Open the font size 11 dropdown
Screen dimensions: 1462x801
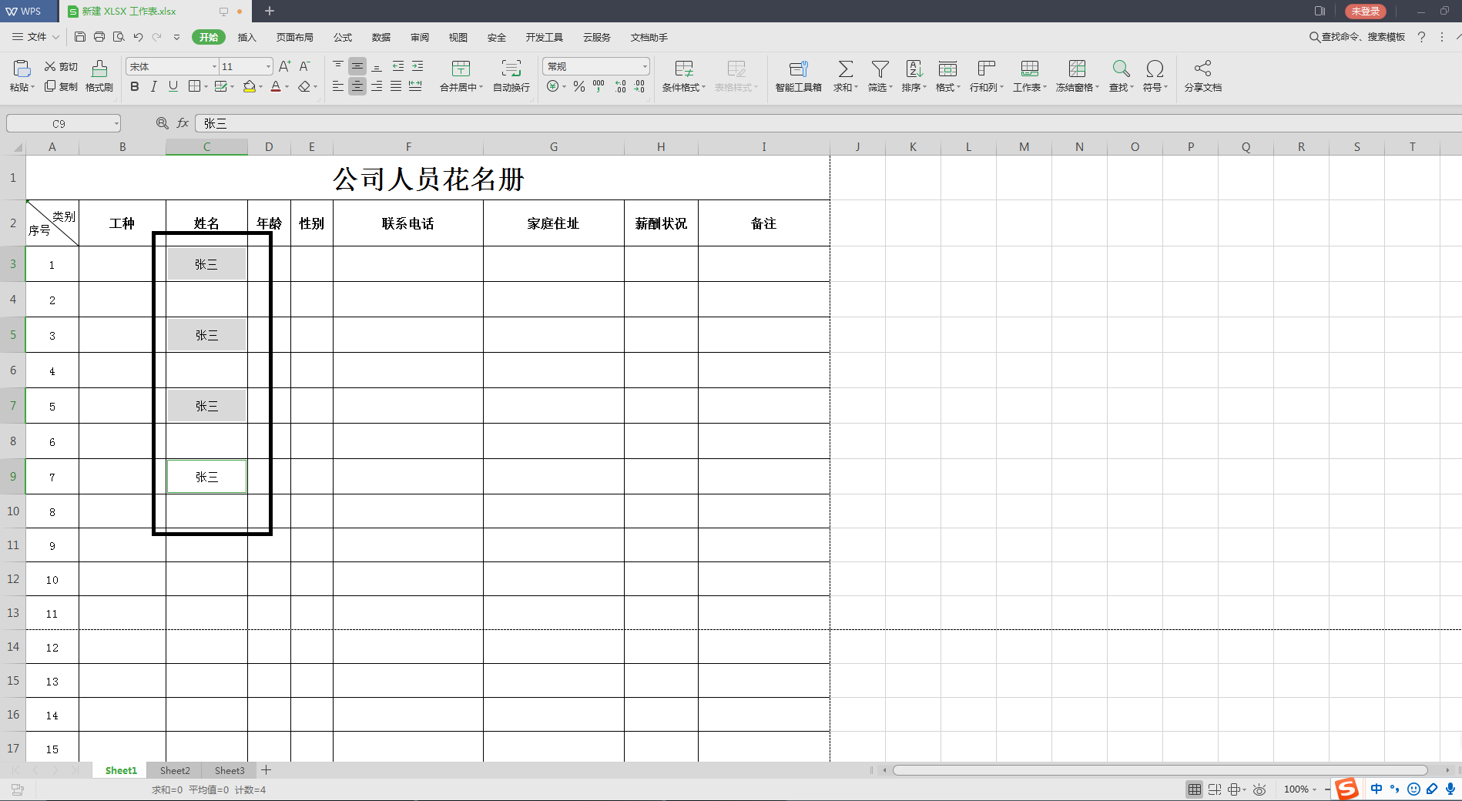pos(268,67)
